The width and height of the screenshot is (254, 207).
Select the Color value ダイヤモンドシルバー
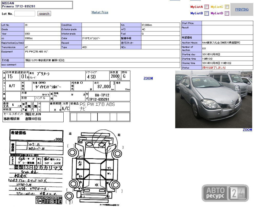(91, 38)
